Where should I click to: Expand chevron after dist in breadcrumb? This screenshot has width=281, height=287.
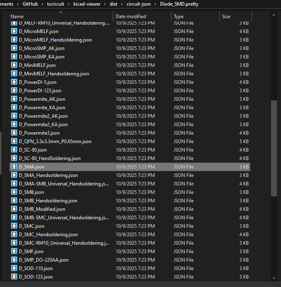tap(122, 4)
